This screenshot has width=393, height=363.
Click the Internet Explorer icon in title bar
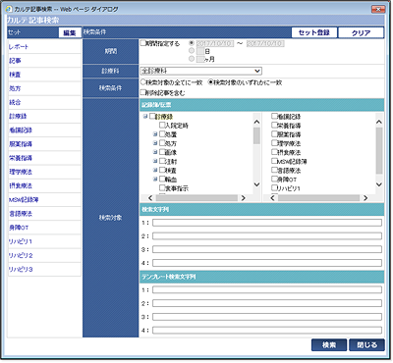pos(9,9)
